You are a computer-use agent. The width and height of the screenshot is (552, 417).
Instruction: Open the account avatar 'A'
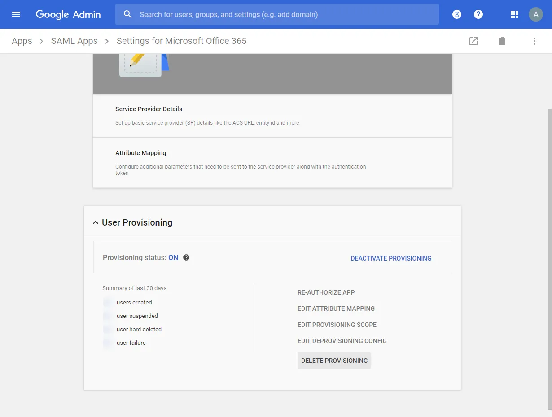(536, 14)
